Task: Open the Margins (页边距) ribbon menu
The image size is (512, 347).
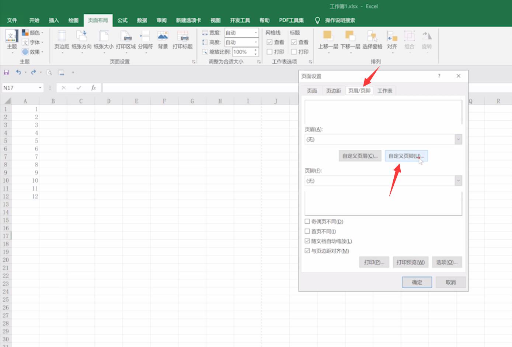Action: click(62, 41)
